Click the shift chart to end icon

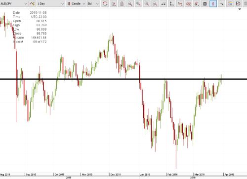pos(114,3)
